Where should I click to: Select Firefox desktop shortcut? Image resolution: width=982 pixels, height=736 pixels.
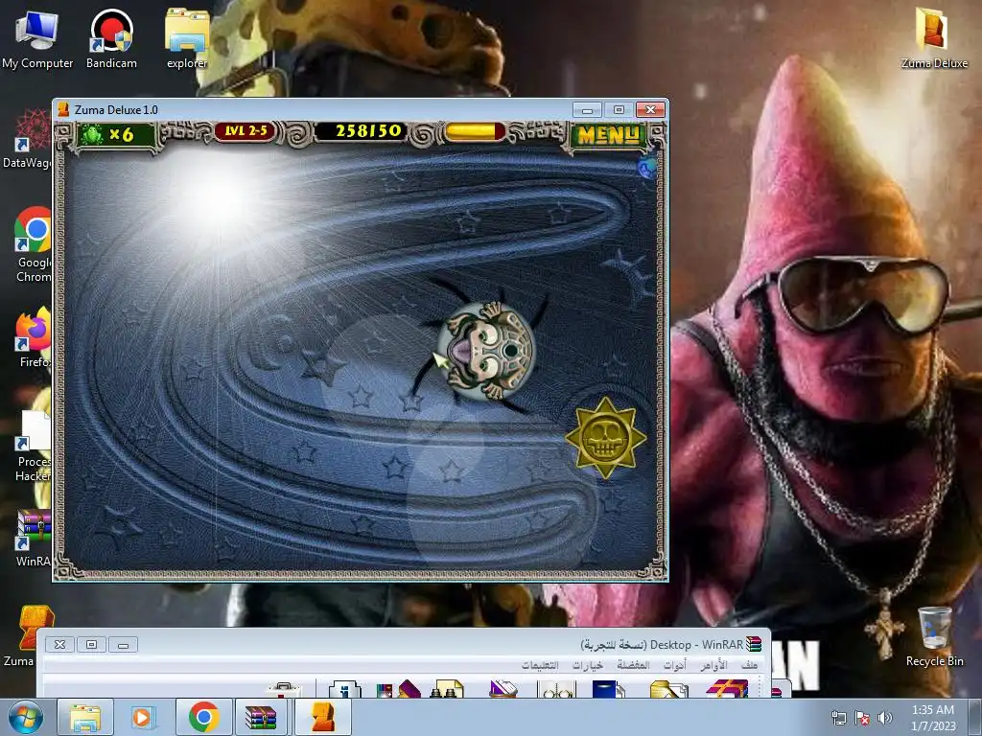[34, 338]
